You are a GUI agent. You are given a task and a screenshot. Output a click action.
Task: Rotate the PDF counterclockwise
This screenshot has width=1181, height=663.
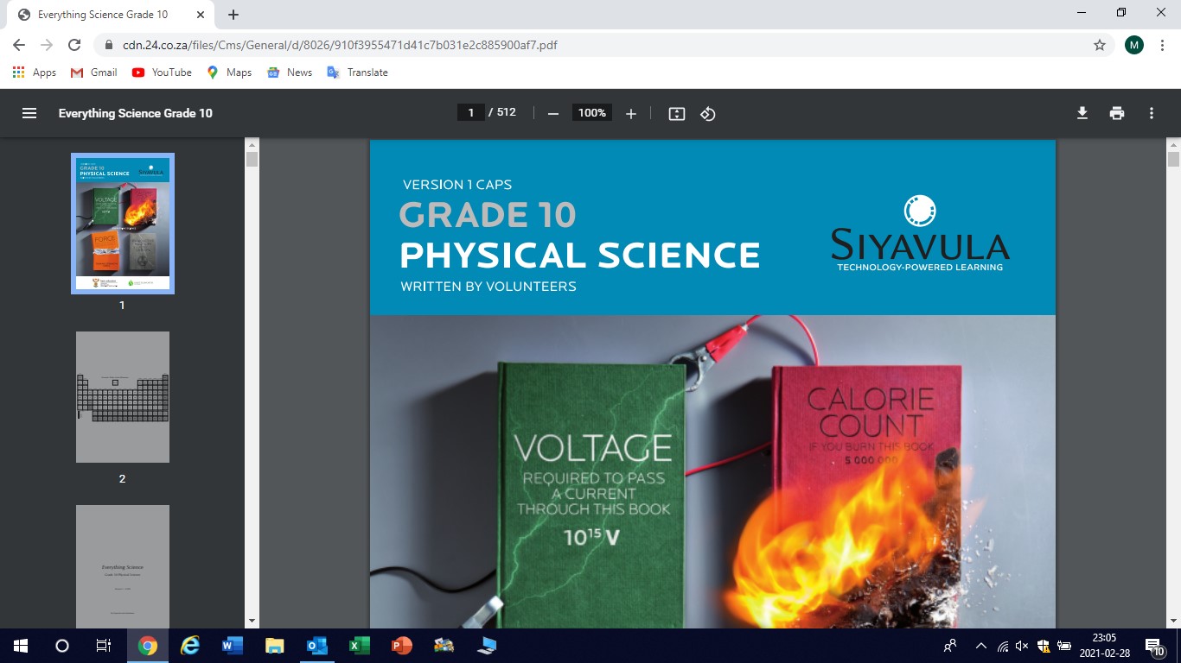point(708,114)
